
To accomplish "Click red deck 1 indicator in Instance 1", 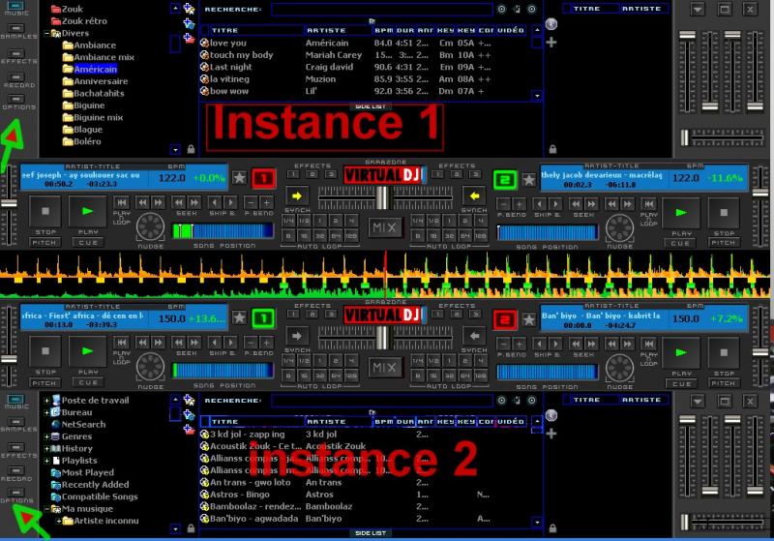I will [x=263, y=179].
